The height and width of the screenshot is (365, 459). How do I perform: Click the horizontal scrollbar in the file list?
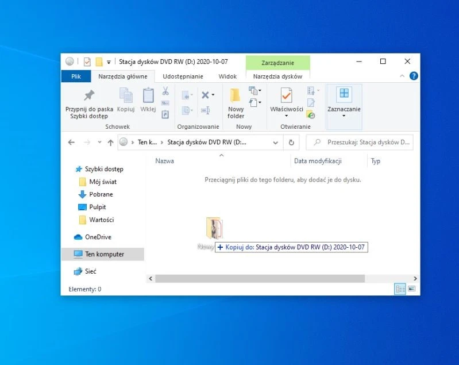pos(260,278)
